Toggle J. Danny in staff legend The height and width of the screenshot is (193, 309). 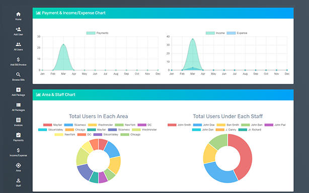click(226, 130)
